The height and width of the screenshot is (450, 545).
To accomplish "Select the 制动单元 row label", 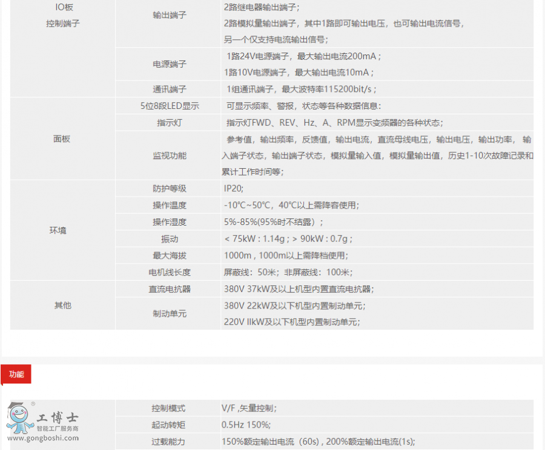I will pyautogui.click(x=170, y=314).
